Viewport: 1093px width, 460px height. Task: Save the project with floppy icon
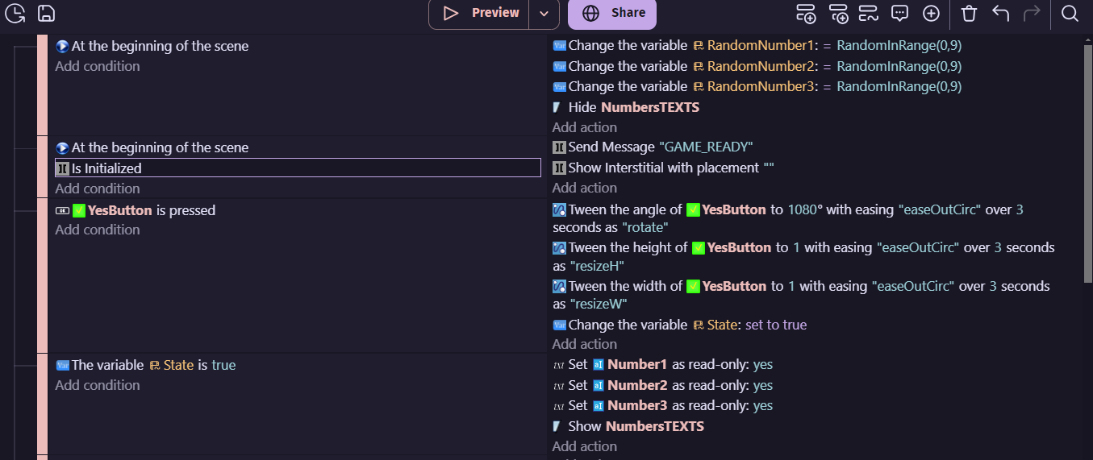coord(46,13)
